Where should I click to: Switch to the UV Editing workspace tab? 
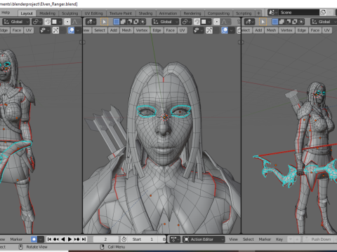coord(93,13)
